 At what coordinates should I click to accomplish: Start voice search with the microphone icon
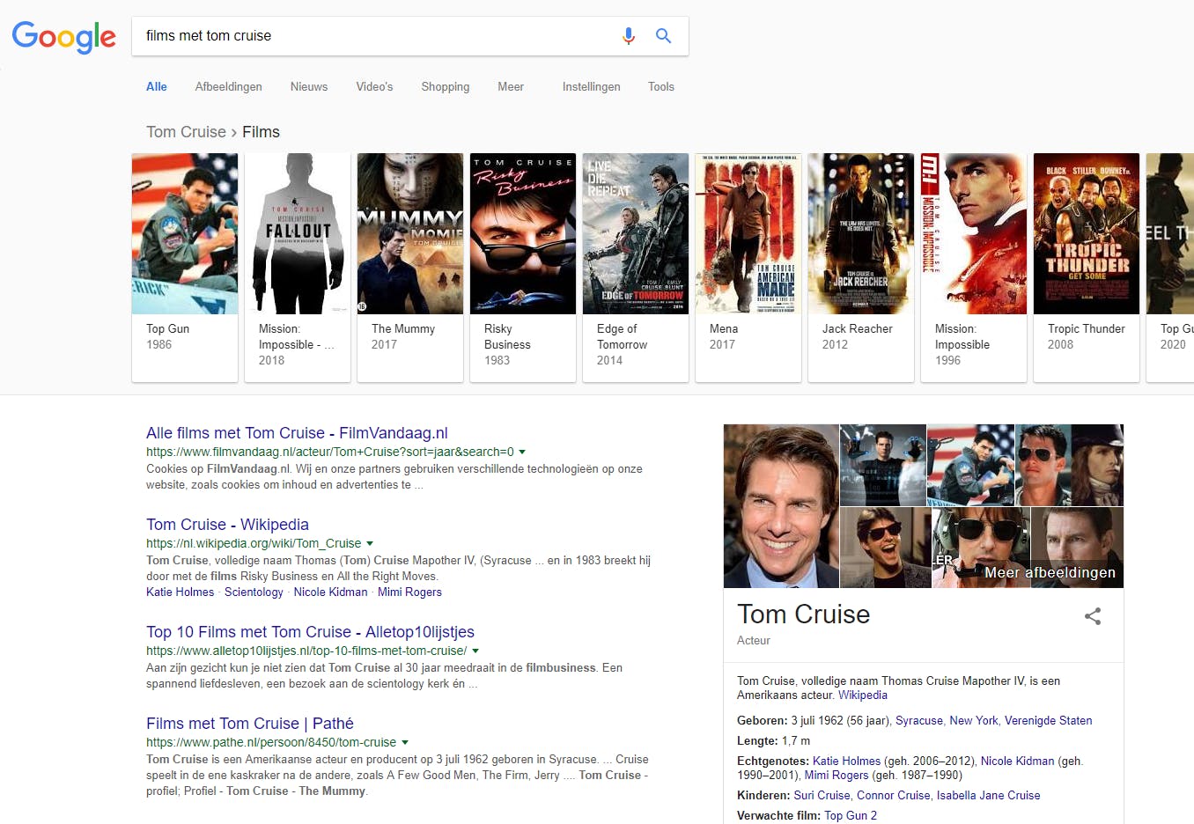coord(628,36)
